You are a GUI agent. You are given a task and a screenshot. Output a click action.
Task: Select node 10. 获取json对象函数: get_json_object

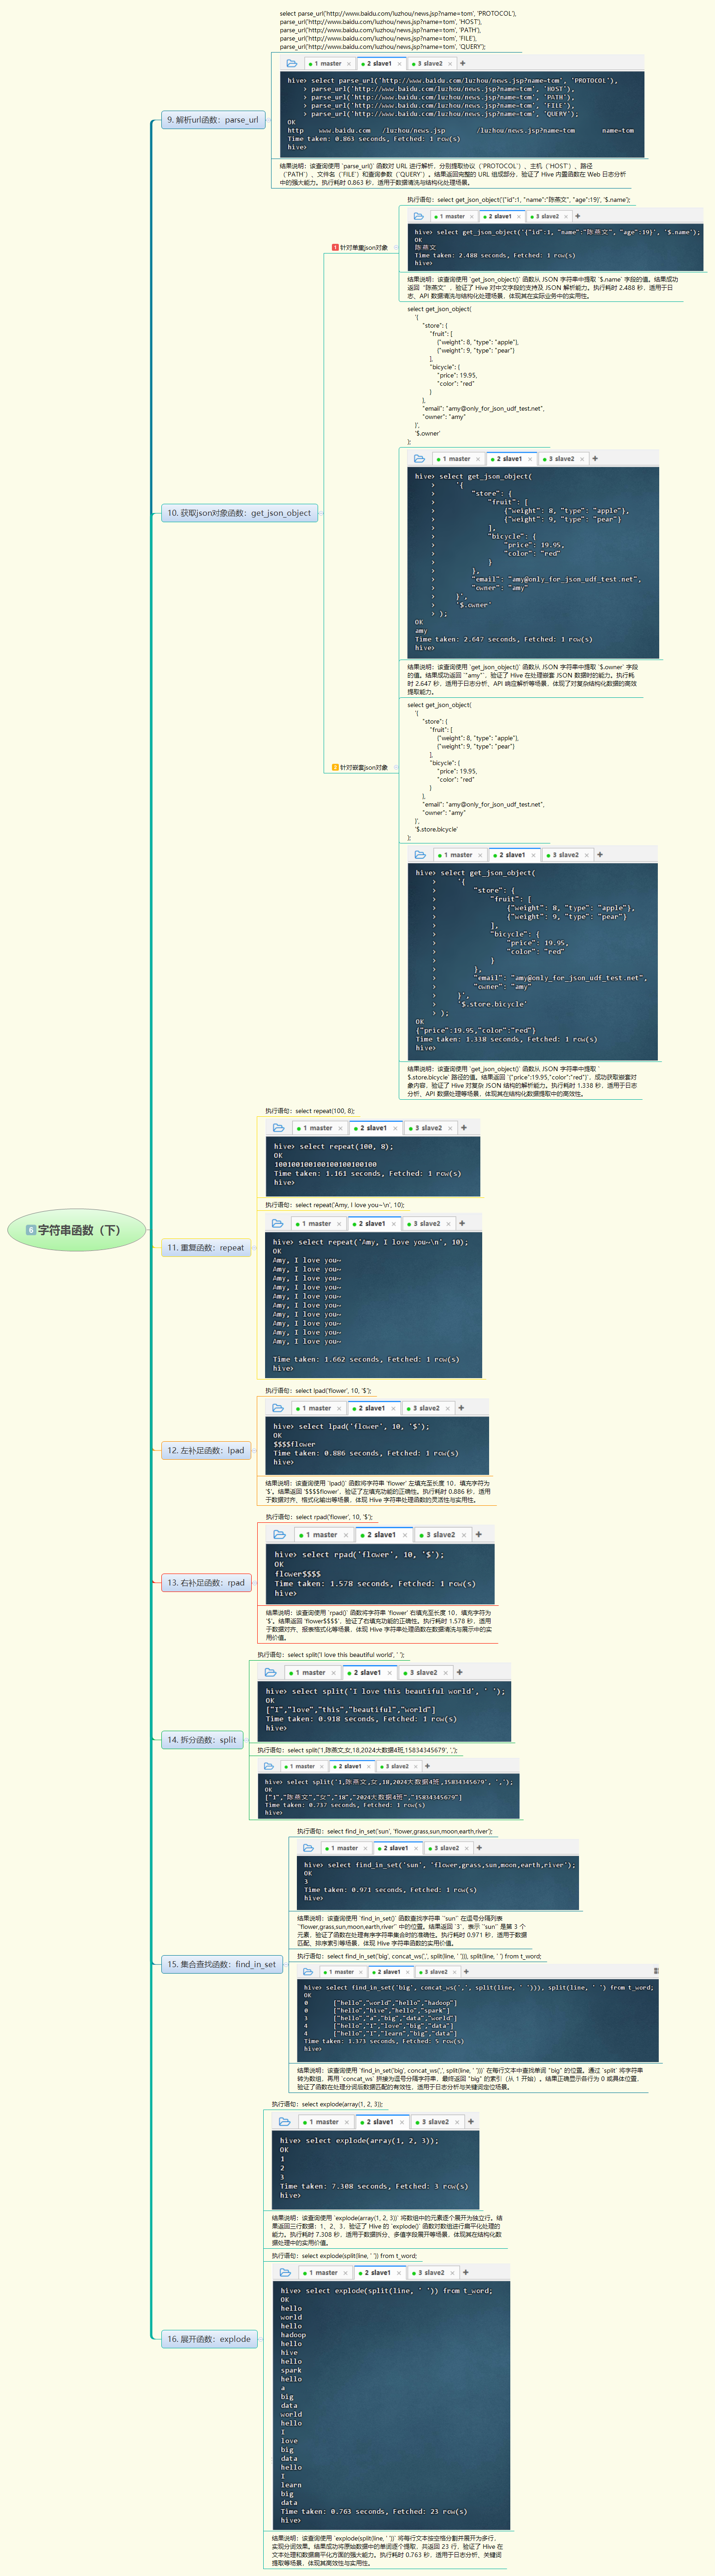[239, 513]
